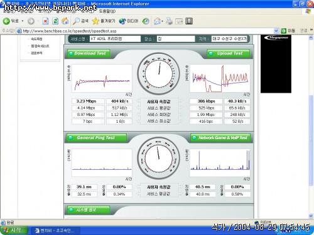Screen dimensions: 314x235
Task: Click the region field 대구 수성구 수성3가
Action: 229,39
